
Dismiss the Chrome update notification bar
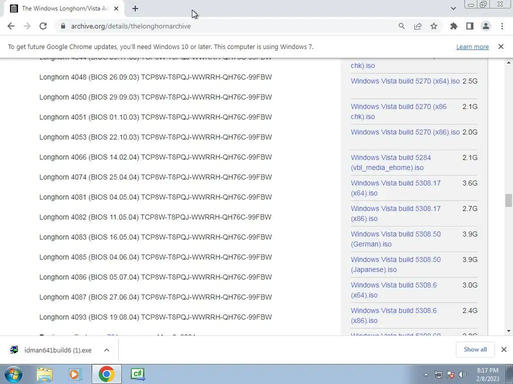point(501,46)
